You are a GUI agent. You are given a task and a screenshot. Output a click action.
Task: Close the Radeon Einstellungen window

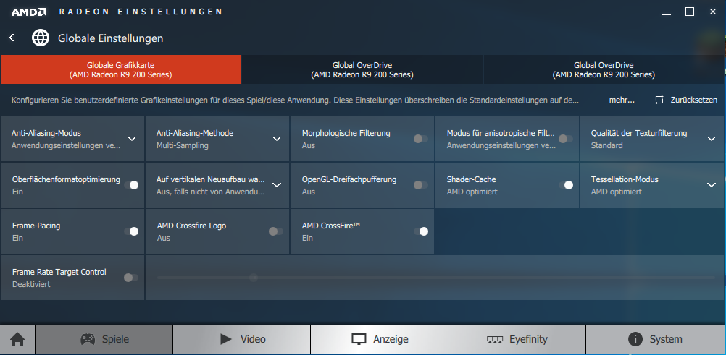(x=712, y=12)
